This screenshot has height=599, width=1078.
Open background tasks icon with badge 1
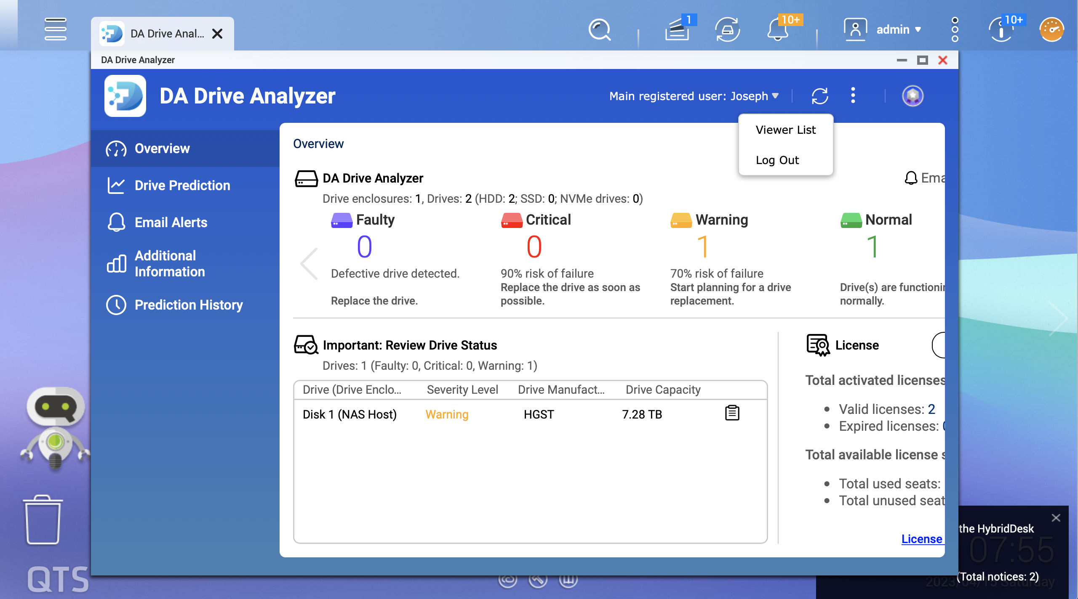pos(678,29)
